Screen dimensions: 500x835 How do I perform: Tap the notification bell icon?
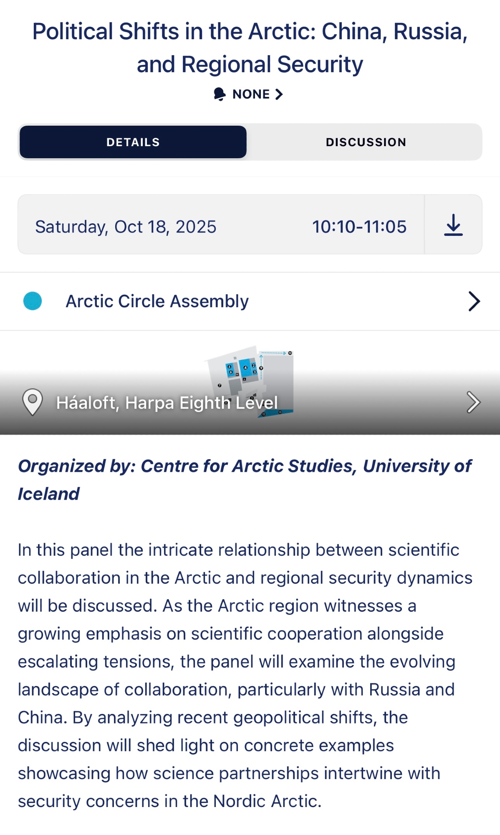coord(220,94)
